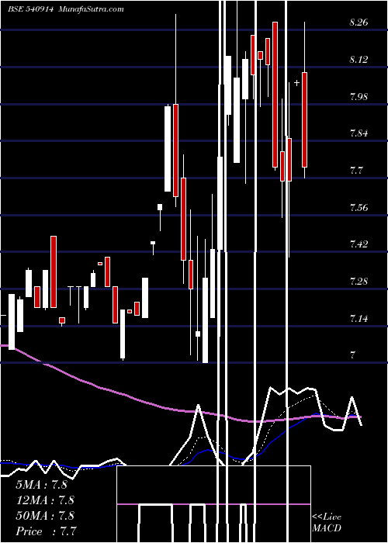Click the <<Live MACD label
This screenshot has width=388, height=543.
pyautogui.click(x=327, y=522)
